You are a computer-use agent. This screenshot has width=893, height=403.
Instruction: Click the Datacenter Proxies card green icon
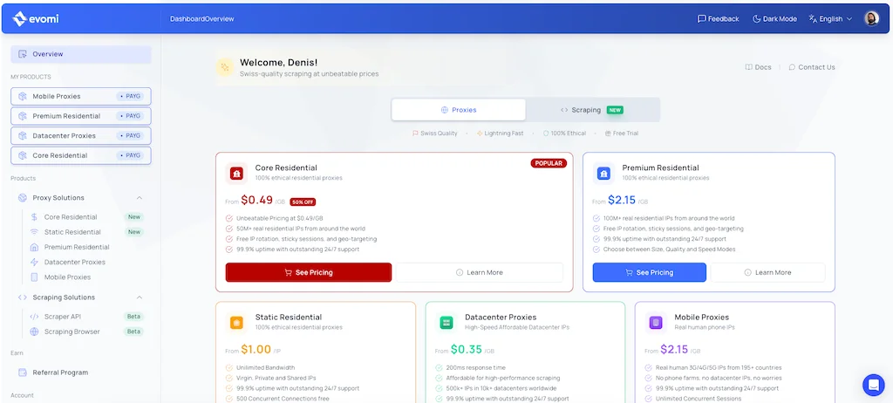[x=446, y=323]
